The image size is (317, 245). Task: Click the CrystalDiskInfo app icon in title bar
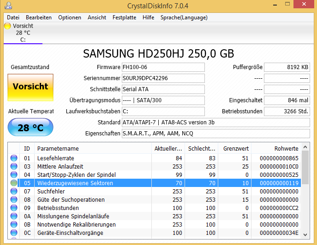point(8,6)
